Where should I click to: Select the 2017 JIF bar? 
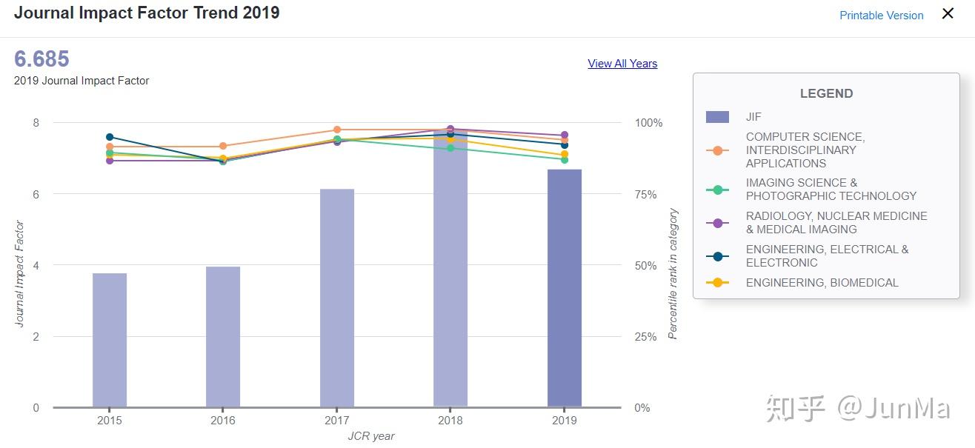point(337,298)
